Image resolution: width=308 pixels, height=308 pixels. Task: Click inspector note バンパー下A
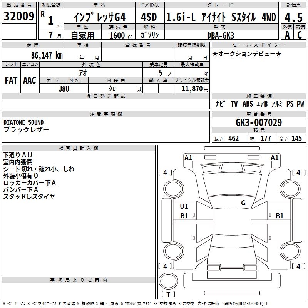[x=21, y=190]
